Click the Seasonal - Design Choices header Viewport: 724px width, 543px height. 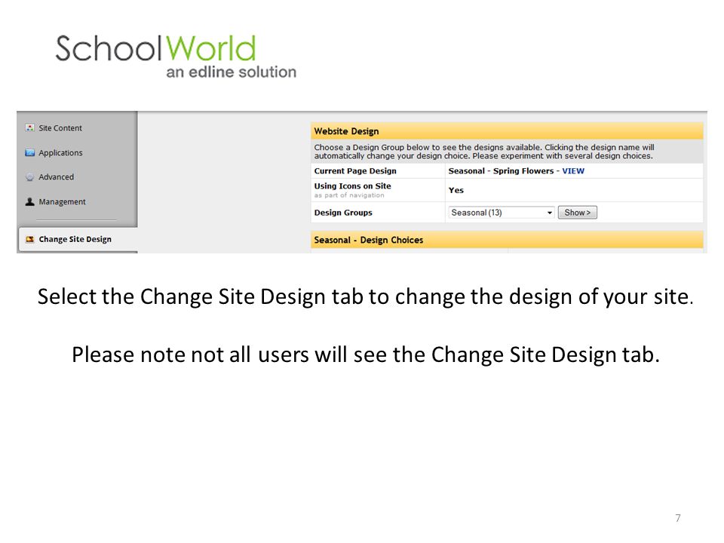[507, 240]
